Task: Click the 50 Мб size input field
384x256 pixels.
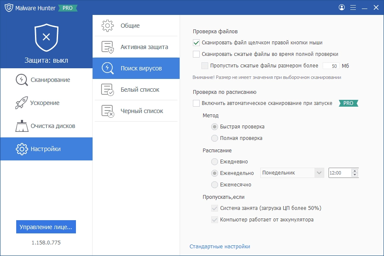Action: pos(331,66)
